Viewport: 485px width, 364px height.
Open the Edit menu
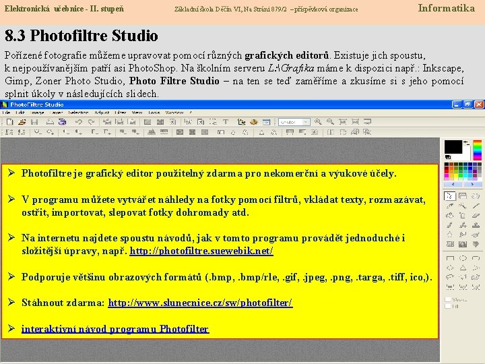click(x=20, y=113)
